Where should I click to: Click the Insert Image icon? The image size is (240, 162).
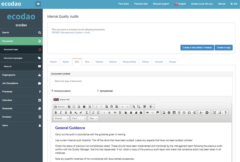click(164, 112)
